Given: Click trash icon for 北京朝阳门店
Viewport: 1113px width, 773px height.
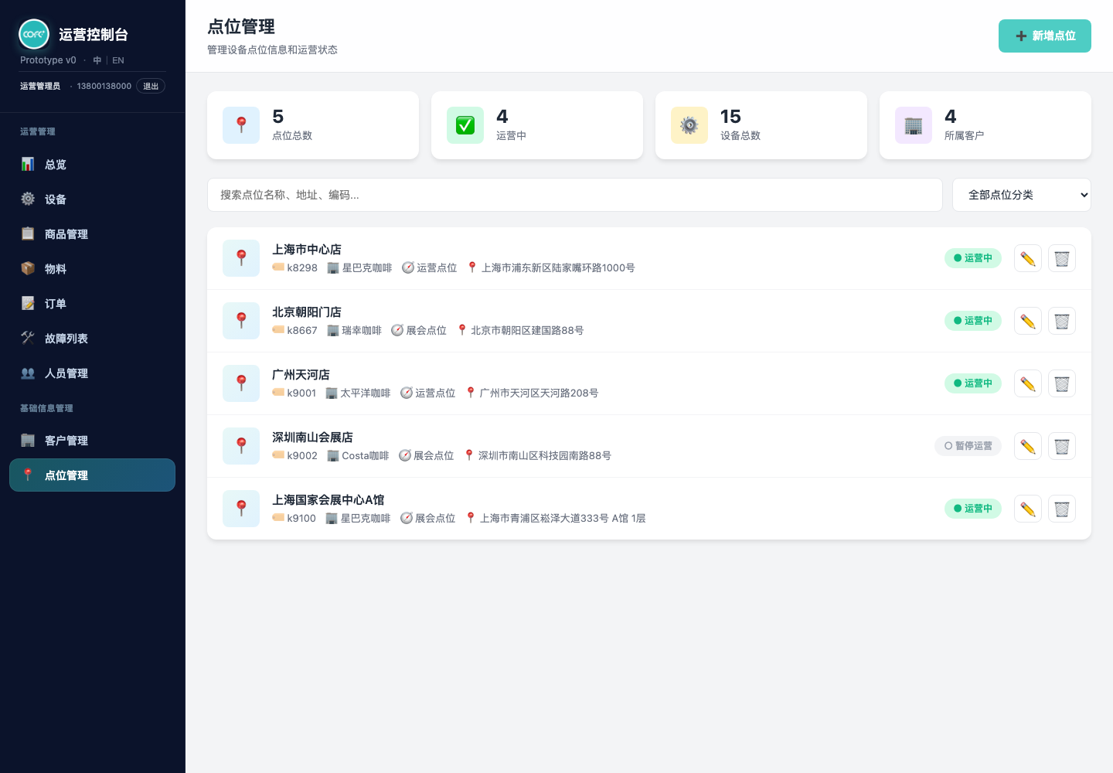Looking at the screenshot, I should (x=1062, y=321).
